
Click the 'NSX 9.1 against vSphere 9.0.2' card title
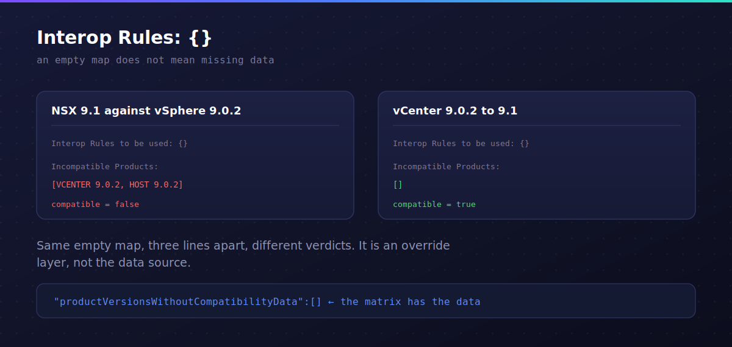coord(146,111)
